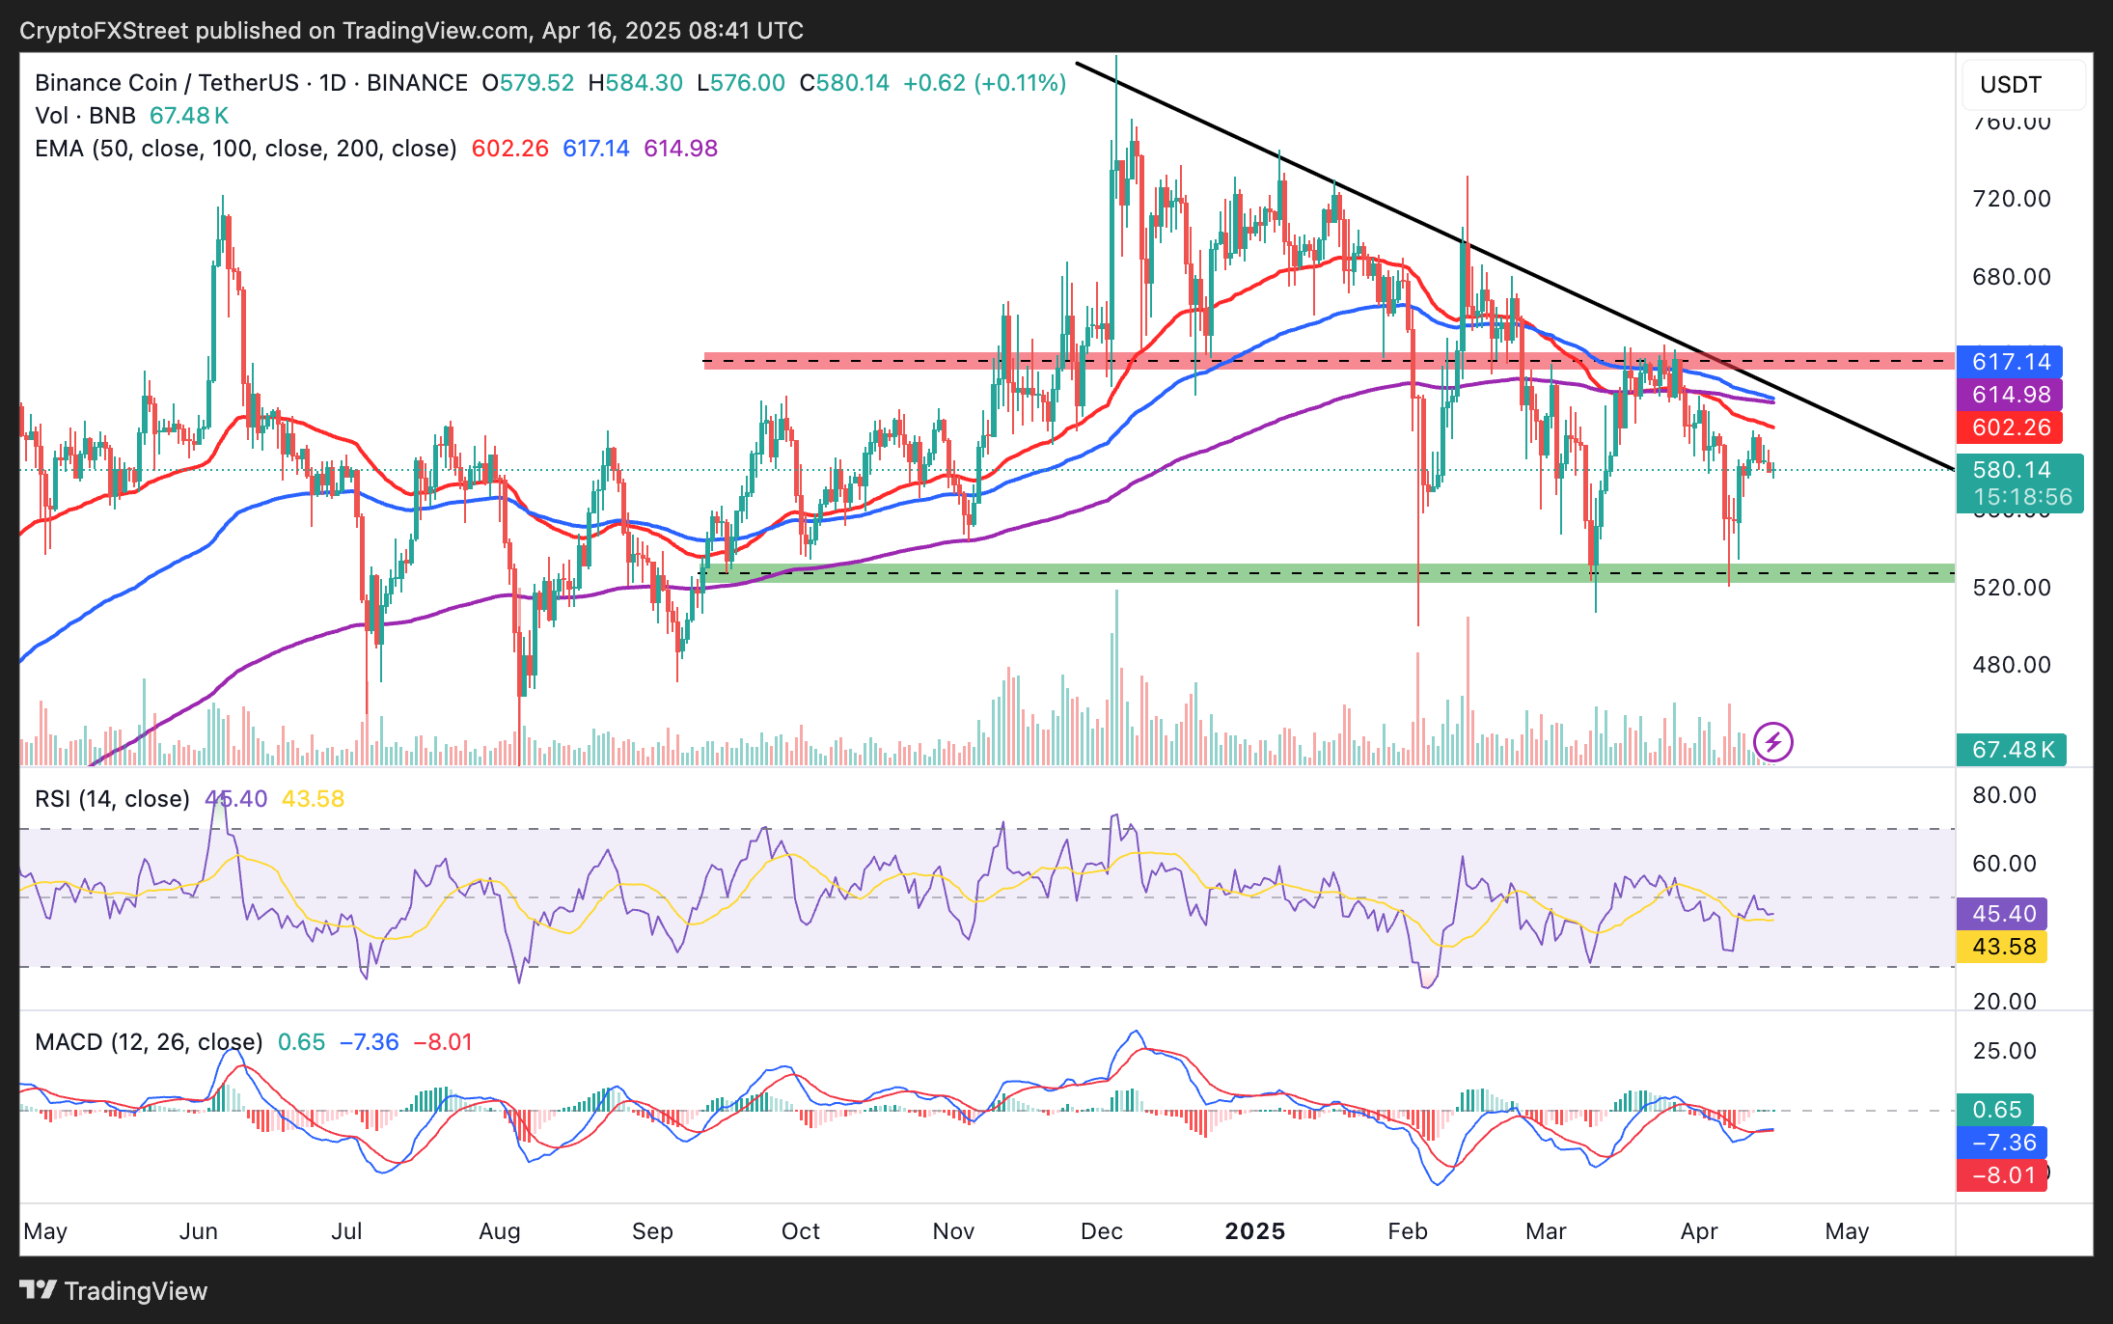
Task: Click the purple lightning bolt icon
Action: point(1772,741)
